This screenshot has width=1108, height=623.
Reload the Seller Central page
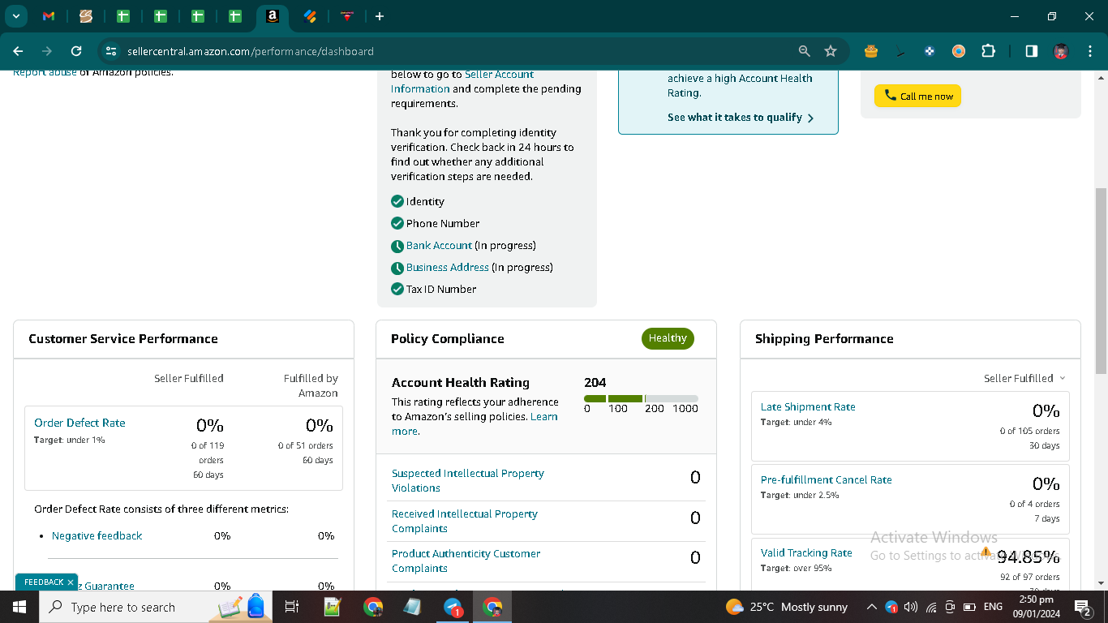point(76,51)
